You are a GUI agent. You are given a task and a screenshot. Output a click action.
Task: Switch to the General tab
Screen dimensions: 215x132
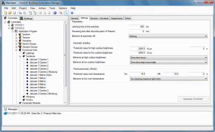pyautogui.click(x=75, y=18)
